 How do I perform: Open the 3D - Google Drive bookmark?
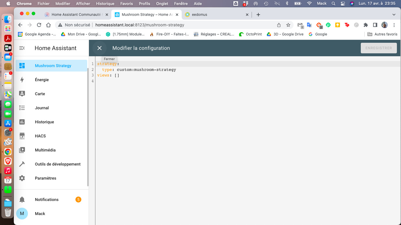(x=285, y=34)
